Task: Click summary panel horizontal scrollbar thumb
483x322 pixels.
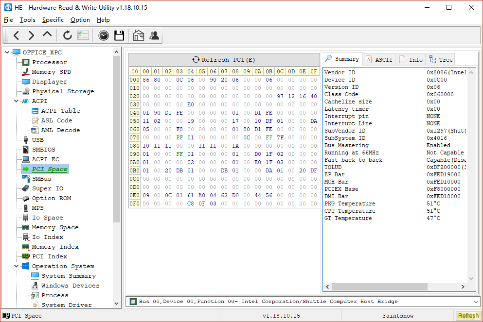Action: [379, 287]
